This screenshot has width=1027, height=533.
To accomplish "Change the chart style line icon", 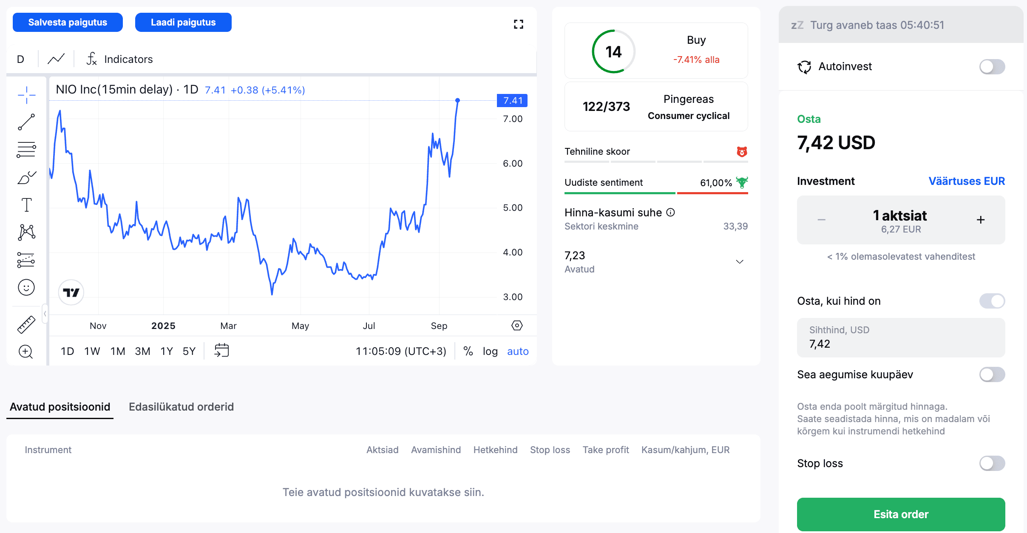I will pos(56,59).
